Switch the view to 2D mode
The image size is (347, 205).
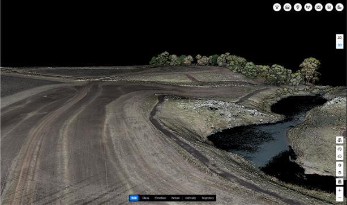tap(340, 38)
